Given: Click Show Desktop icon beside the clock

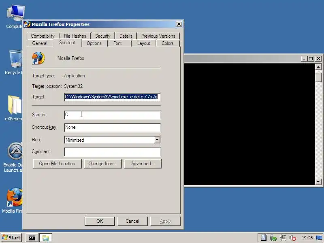Looking at the screenshot, I should tap(319, 238).
